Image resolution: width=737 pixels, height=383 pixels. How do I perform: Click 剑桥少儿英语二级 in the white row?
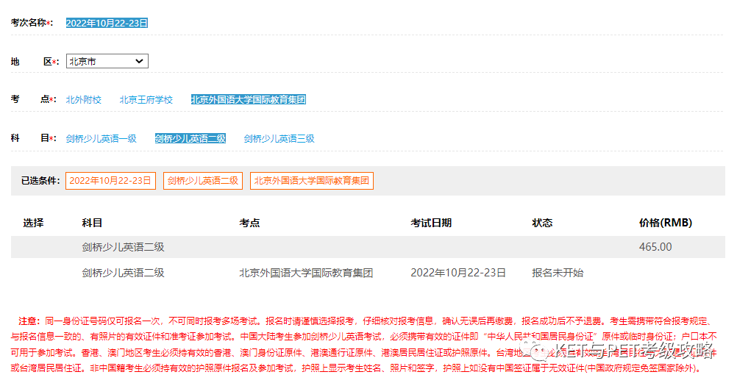click(123, 273)
